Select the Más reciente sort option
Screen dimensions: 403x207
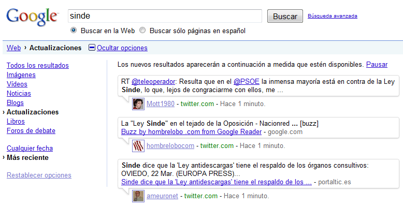[27, 157]
